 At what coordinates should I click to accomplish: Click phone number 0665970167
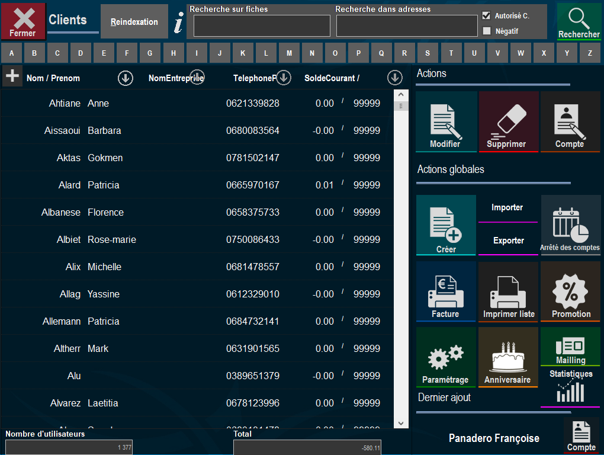coord(253,185)
